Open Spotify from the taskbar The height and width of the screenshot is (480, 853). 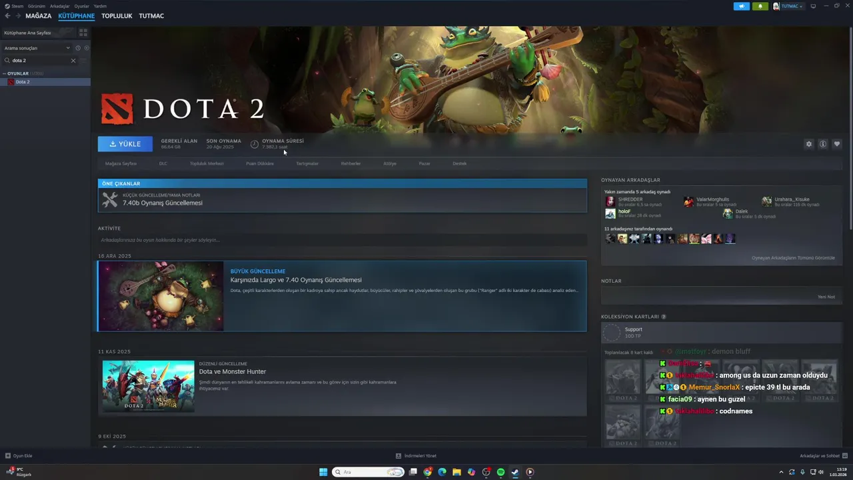pos(500,472)
